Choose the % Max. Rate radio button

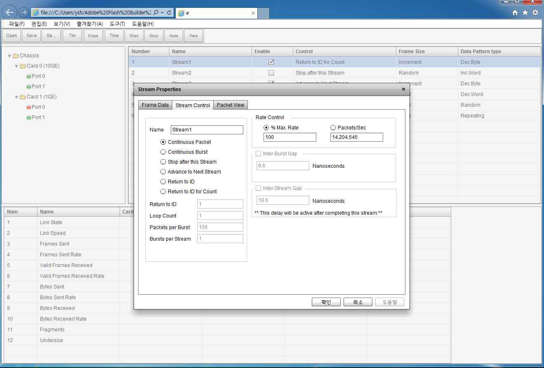(x=266, y=128)
